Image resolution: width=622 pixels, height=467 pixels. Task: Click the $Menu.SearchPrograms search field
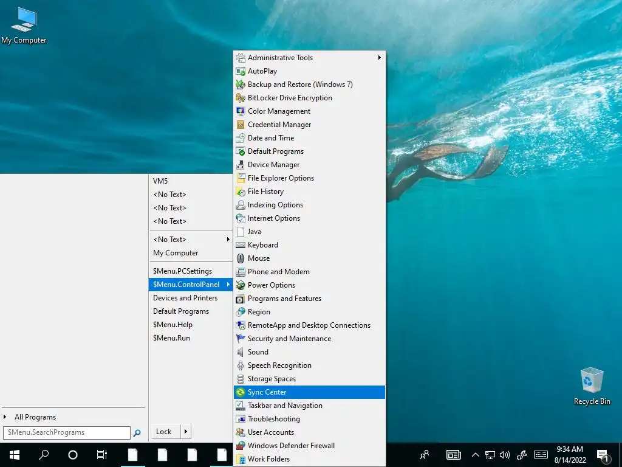tap(67, 432)
